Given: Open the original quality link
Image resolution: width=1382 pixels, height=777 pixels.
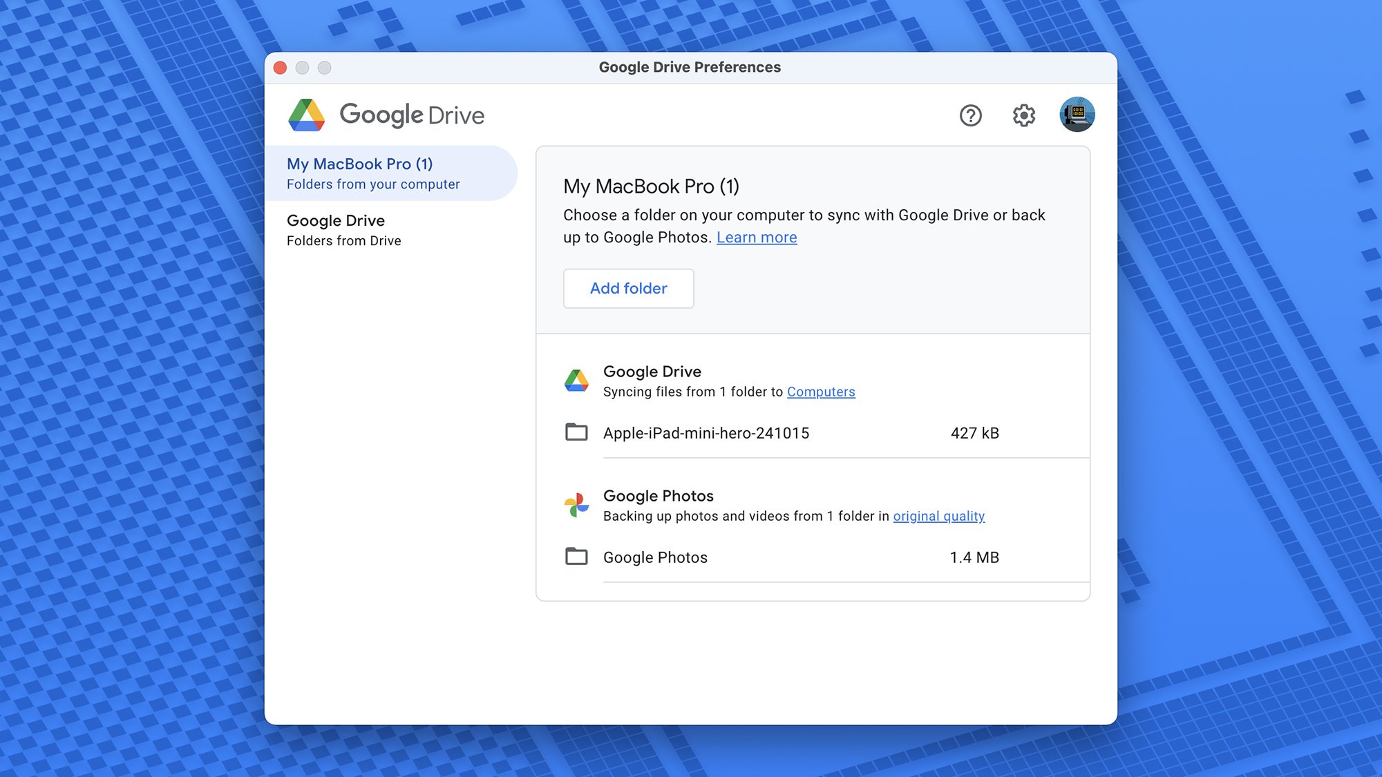Looking at the screenshot, I should coord(938,517).
